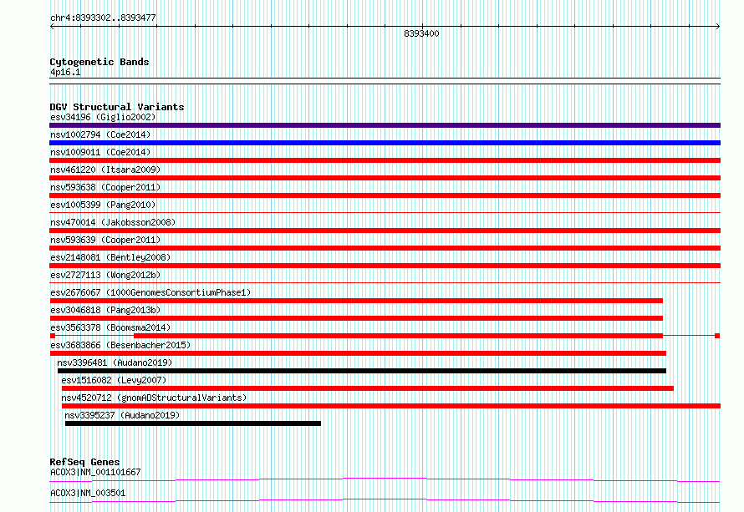Select the dark purple esv34196 variant bar
Screen dimensions: 744x512
tap(385, 125)
